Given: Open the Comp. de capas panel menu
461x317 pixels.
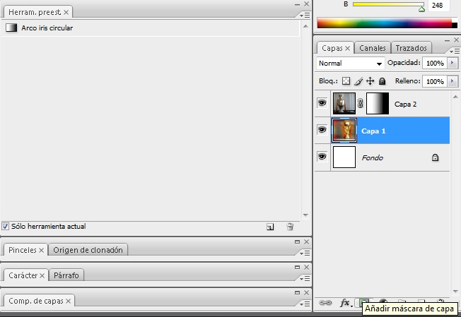Looking at the screenshot, I should click(x=305, y=304).
